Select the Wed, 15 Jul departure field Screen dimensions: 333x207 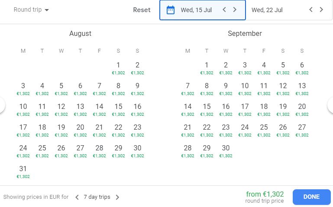coord(196,10)
